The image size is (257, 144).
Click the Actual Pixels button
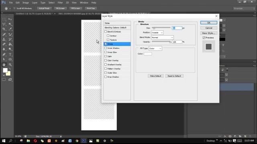point(44,8)
